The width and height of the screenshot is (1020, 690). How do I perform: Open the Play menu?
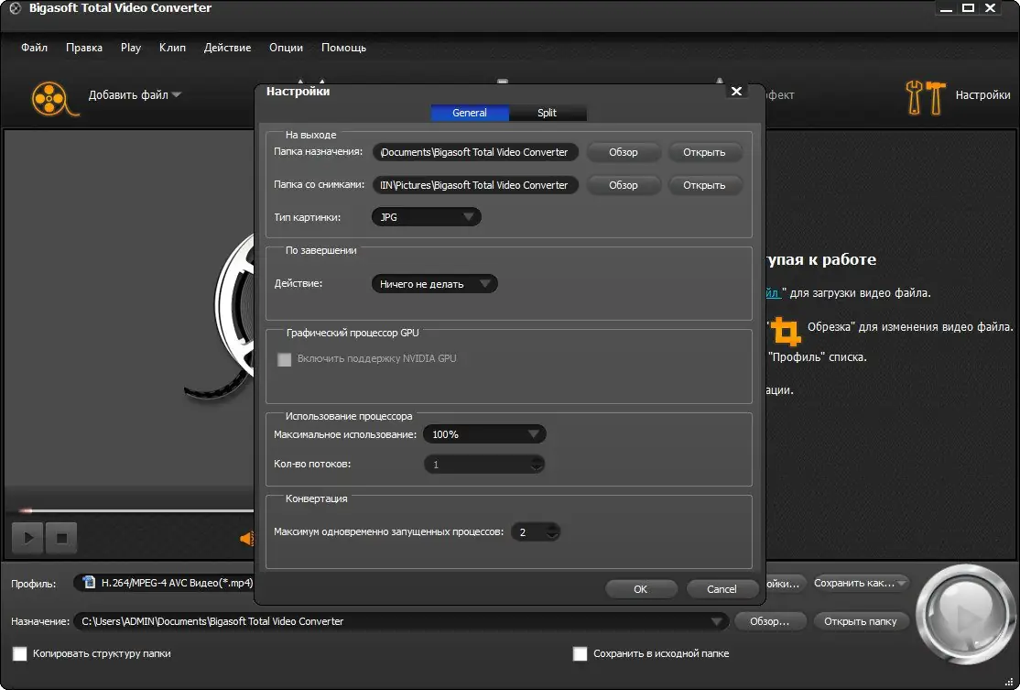click(131, 48)
